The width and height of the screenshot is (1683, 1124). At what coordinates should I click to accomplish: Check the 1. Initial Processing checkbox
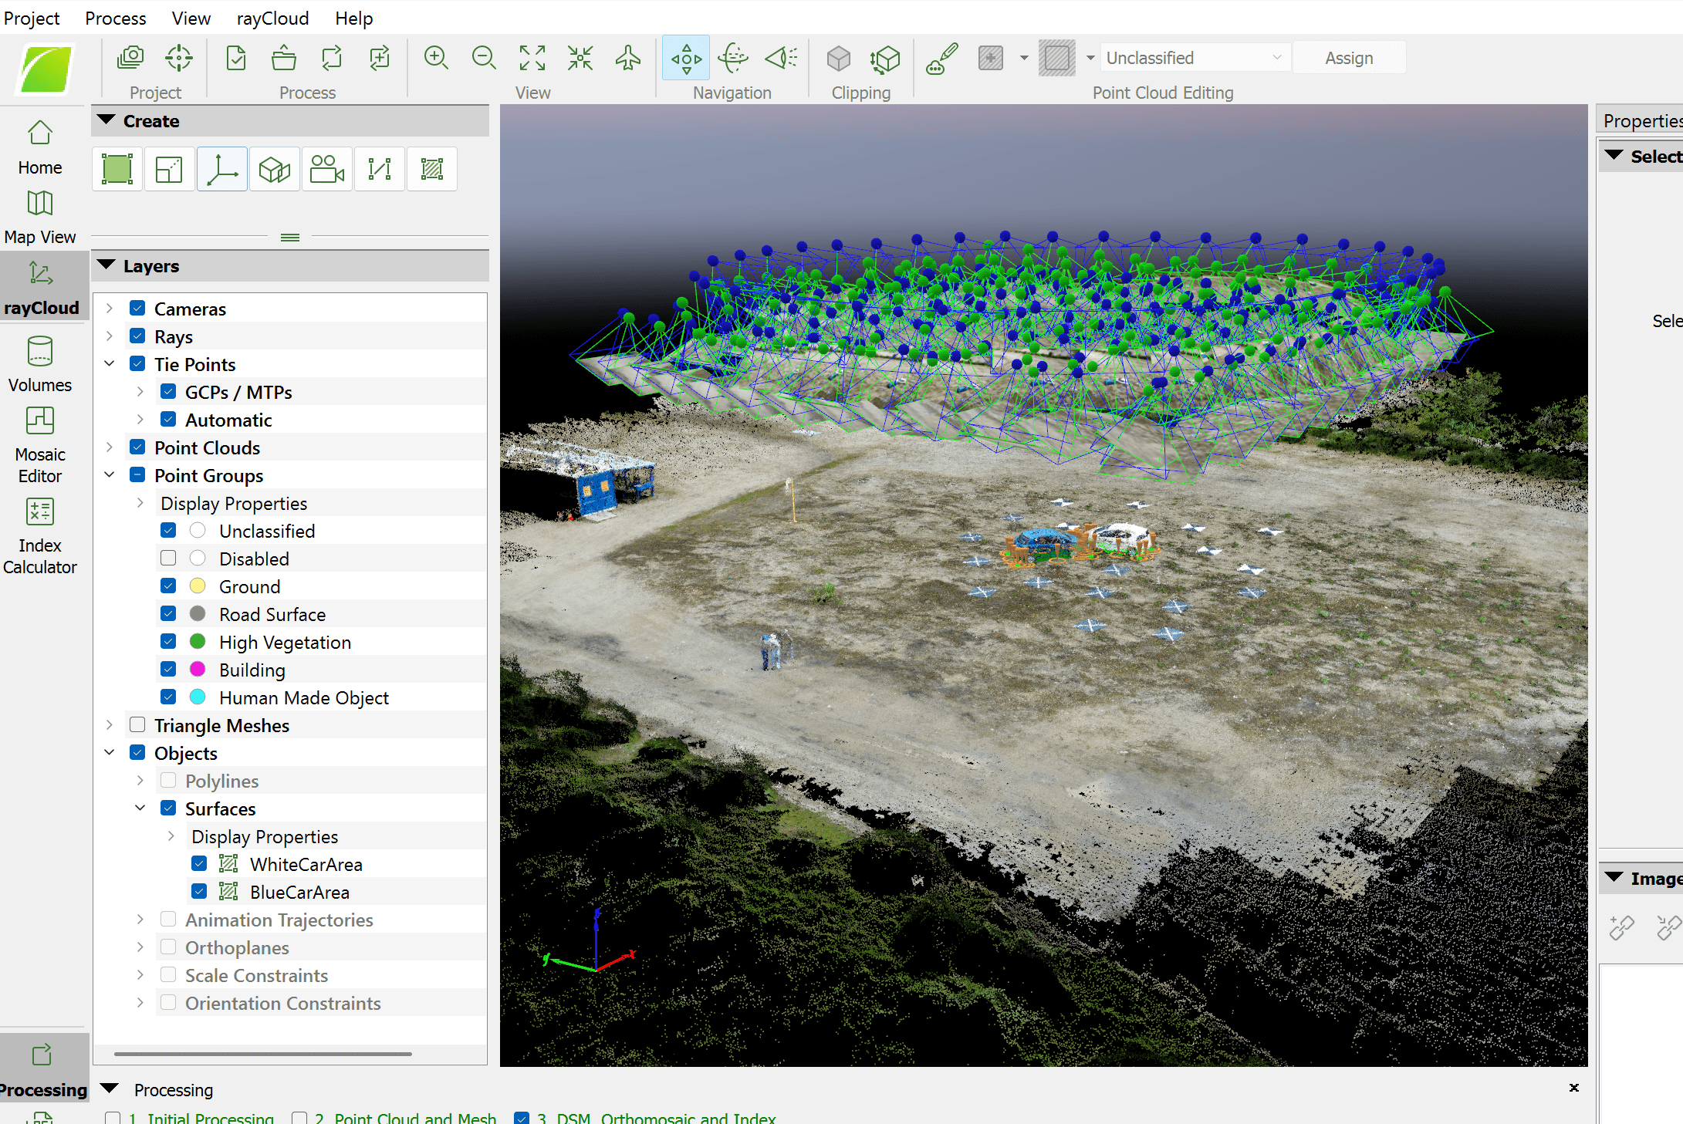113,1118
